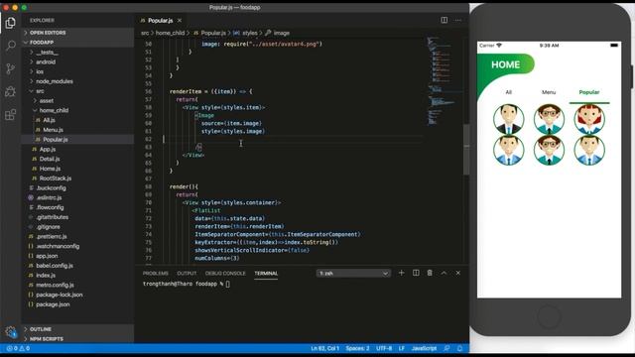Open All.js in the explorer

[77, 120]
